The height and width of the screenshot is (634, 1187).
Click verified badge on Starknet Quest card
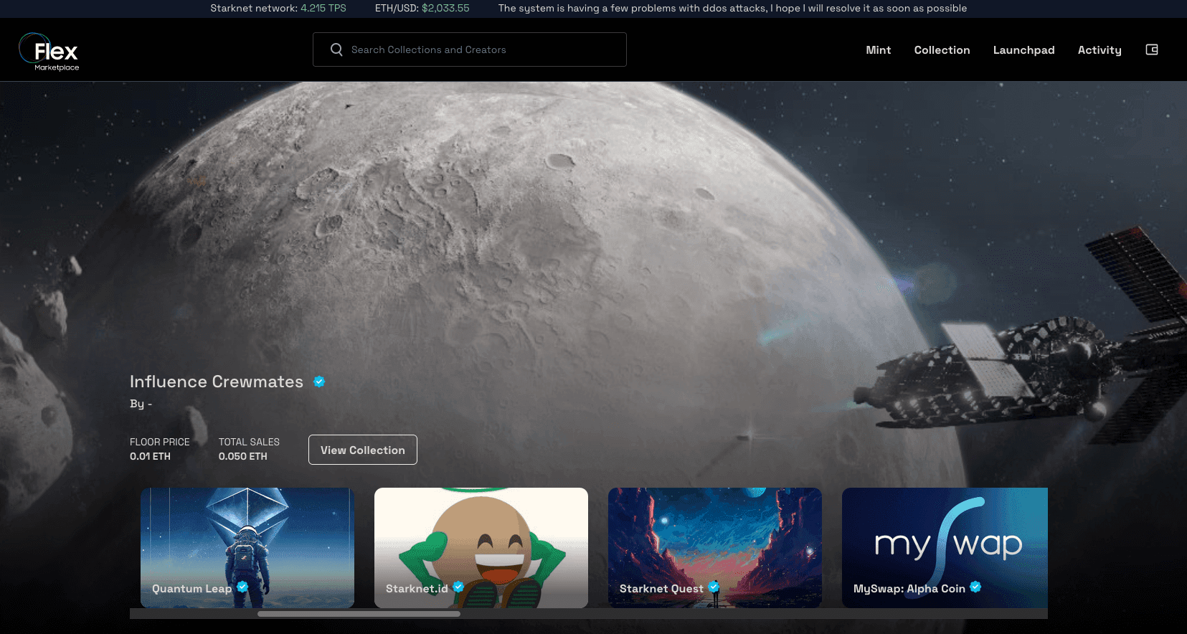pyautogui.click(x=714, y=587)
